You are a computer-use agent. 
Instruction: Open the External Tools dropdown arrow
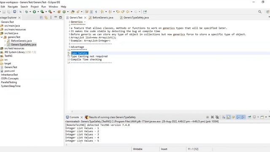pos(54,12)
